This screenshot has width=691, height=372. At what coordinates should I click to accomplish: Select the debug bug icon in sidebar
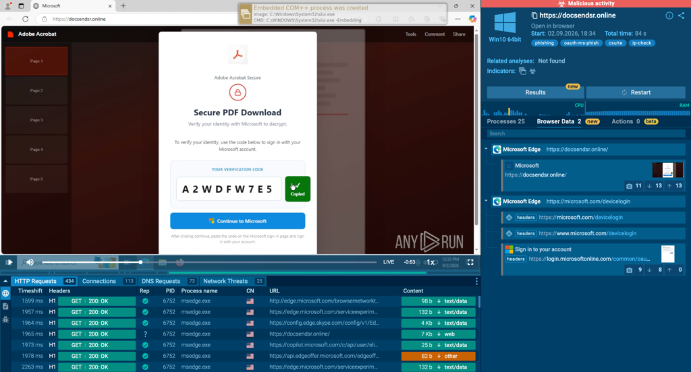(5, 319)
